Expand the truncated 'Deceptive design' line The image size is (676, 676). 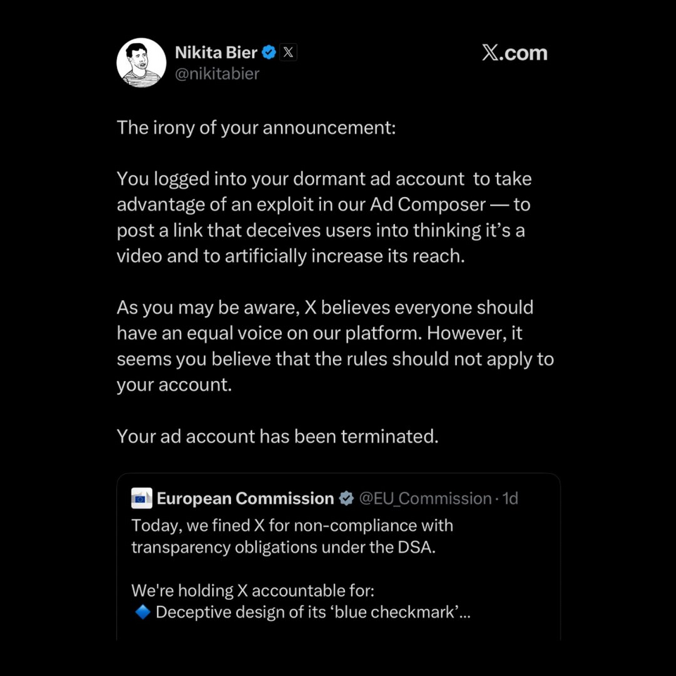[313, 612]
